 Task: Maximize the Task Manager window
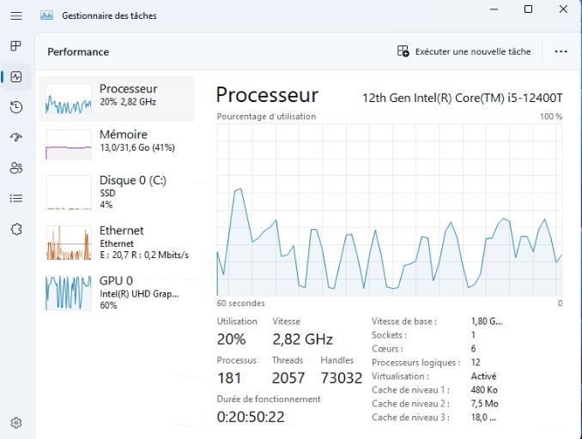pyautogui.click(x=528, y=10)
